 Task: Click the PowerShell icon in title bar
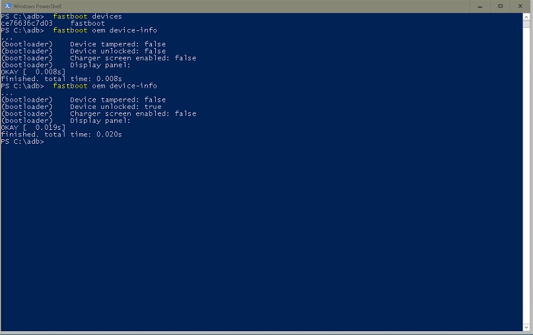click(x=7, y=6)
